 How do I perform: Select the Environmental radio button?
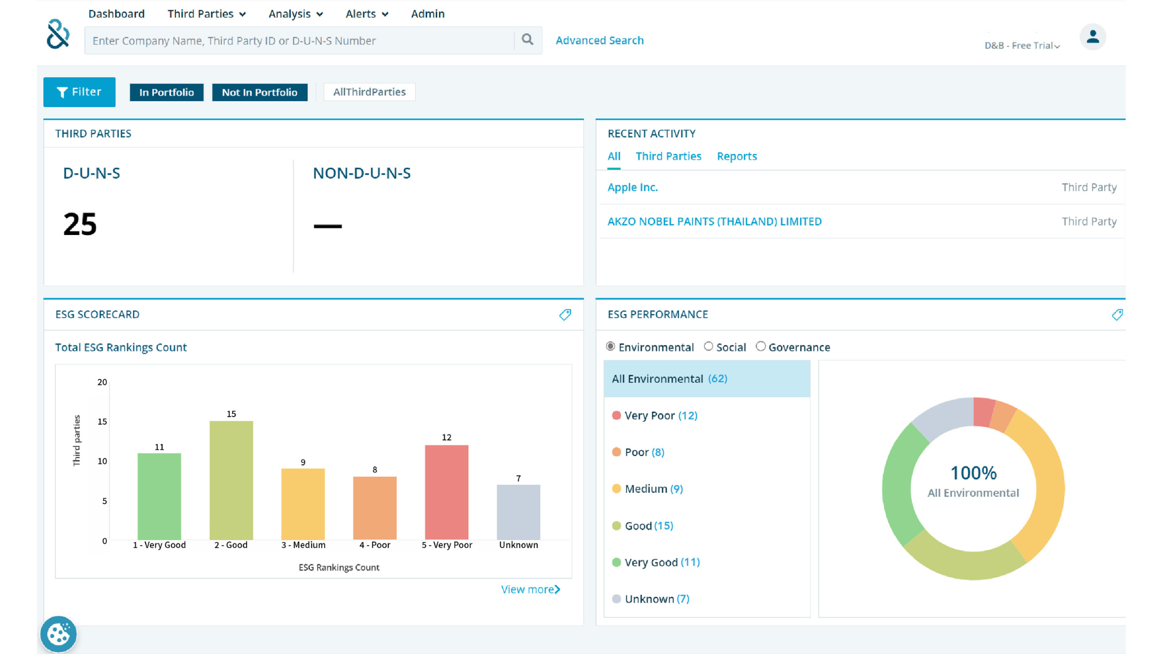(610, 346)
